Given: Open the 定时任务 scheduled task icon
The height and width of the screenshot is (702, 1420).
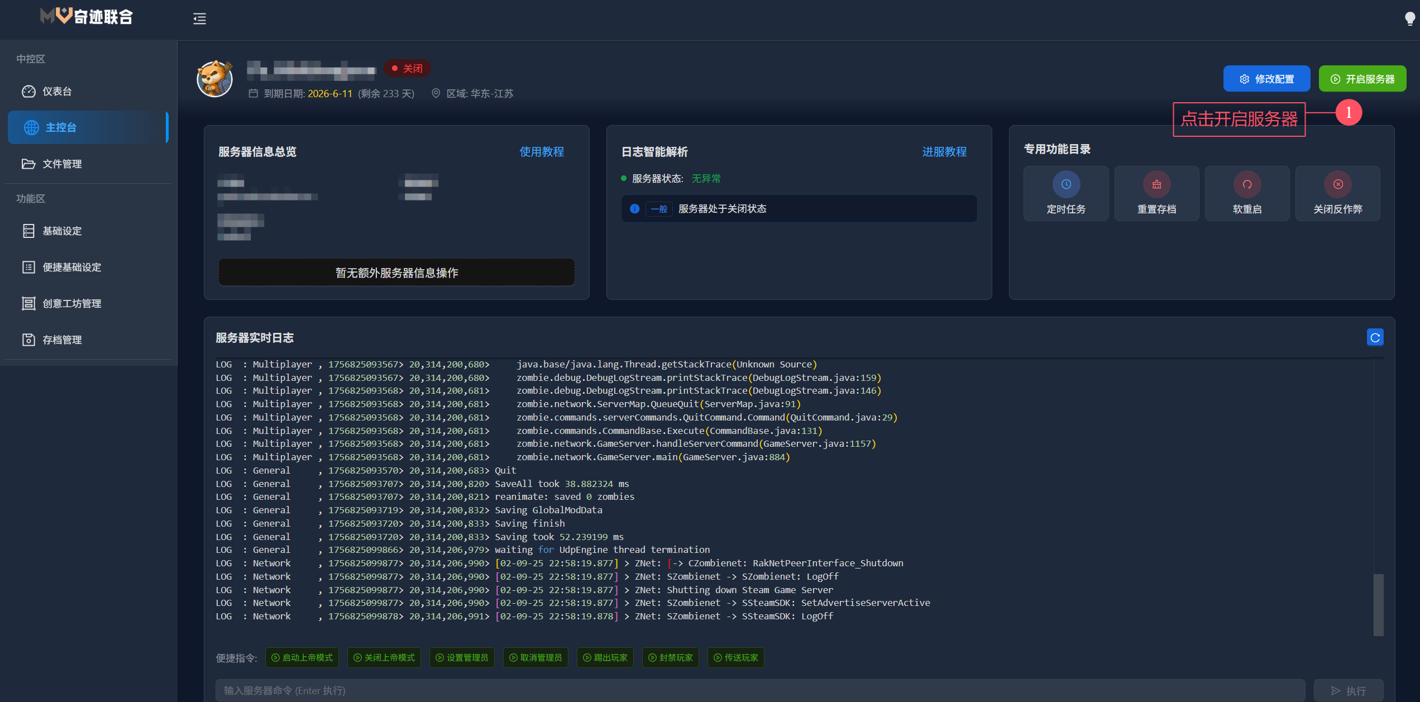Looking at the screenshot, I should [1065, 185].
